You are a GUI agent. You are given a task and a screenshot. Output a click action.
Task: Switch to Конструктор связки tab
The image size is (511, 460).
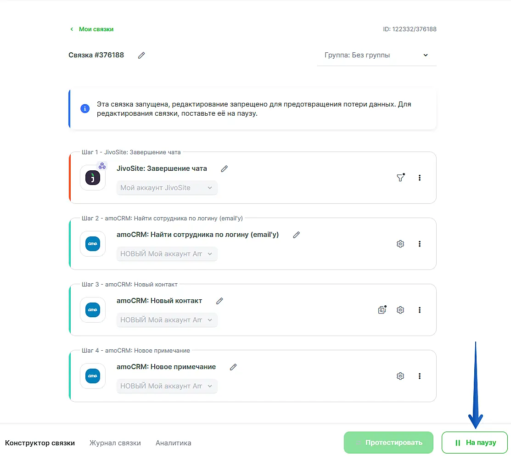[40, 443]
